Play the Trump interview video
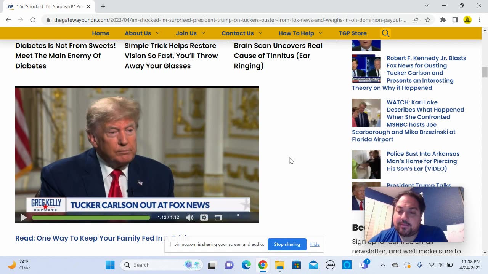The width and height of the screenshot is (488, 274). 23,218
